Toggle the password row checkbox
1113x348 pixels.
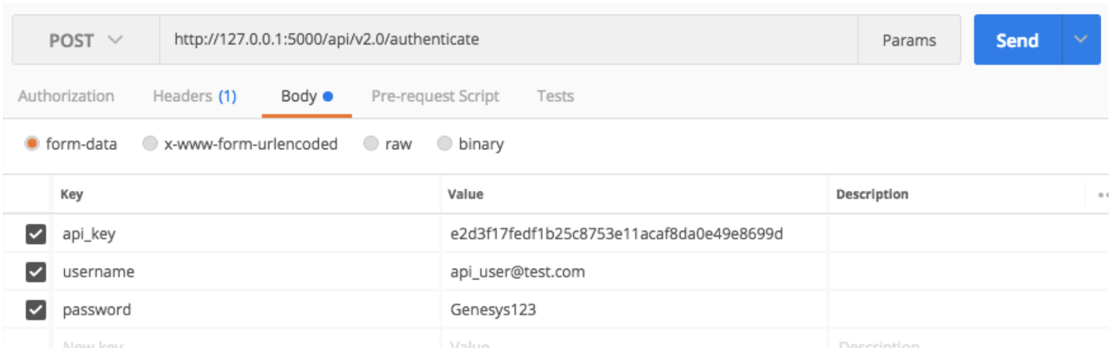click(x=35, y=310)
